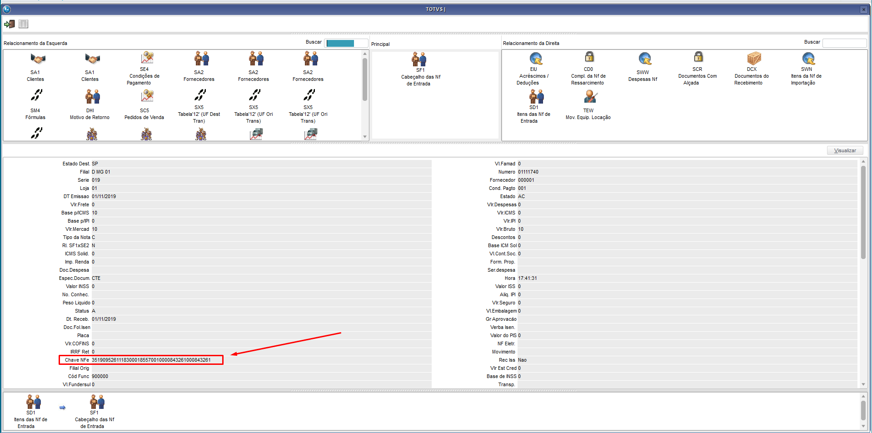Click the table grid icon in toolbar
Viewport: 872px width, 433px height.
click(24, 24)
